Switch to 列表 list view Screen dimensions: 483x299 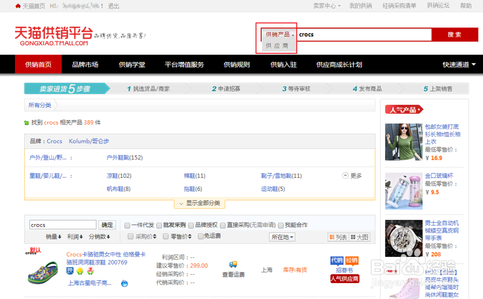tap(338, 237)
